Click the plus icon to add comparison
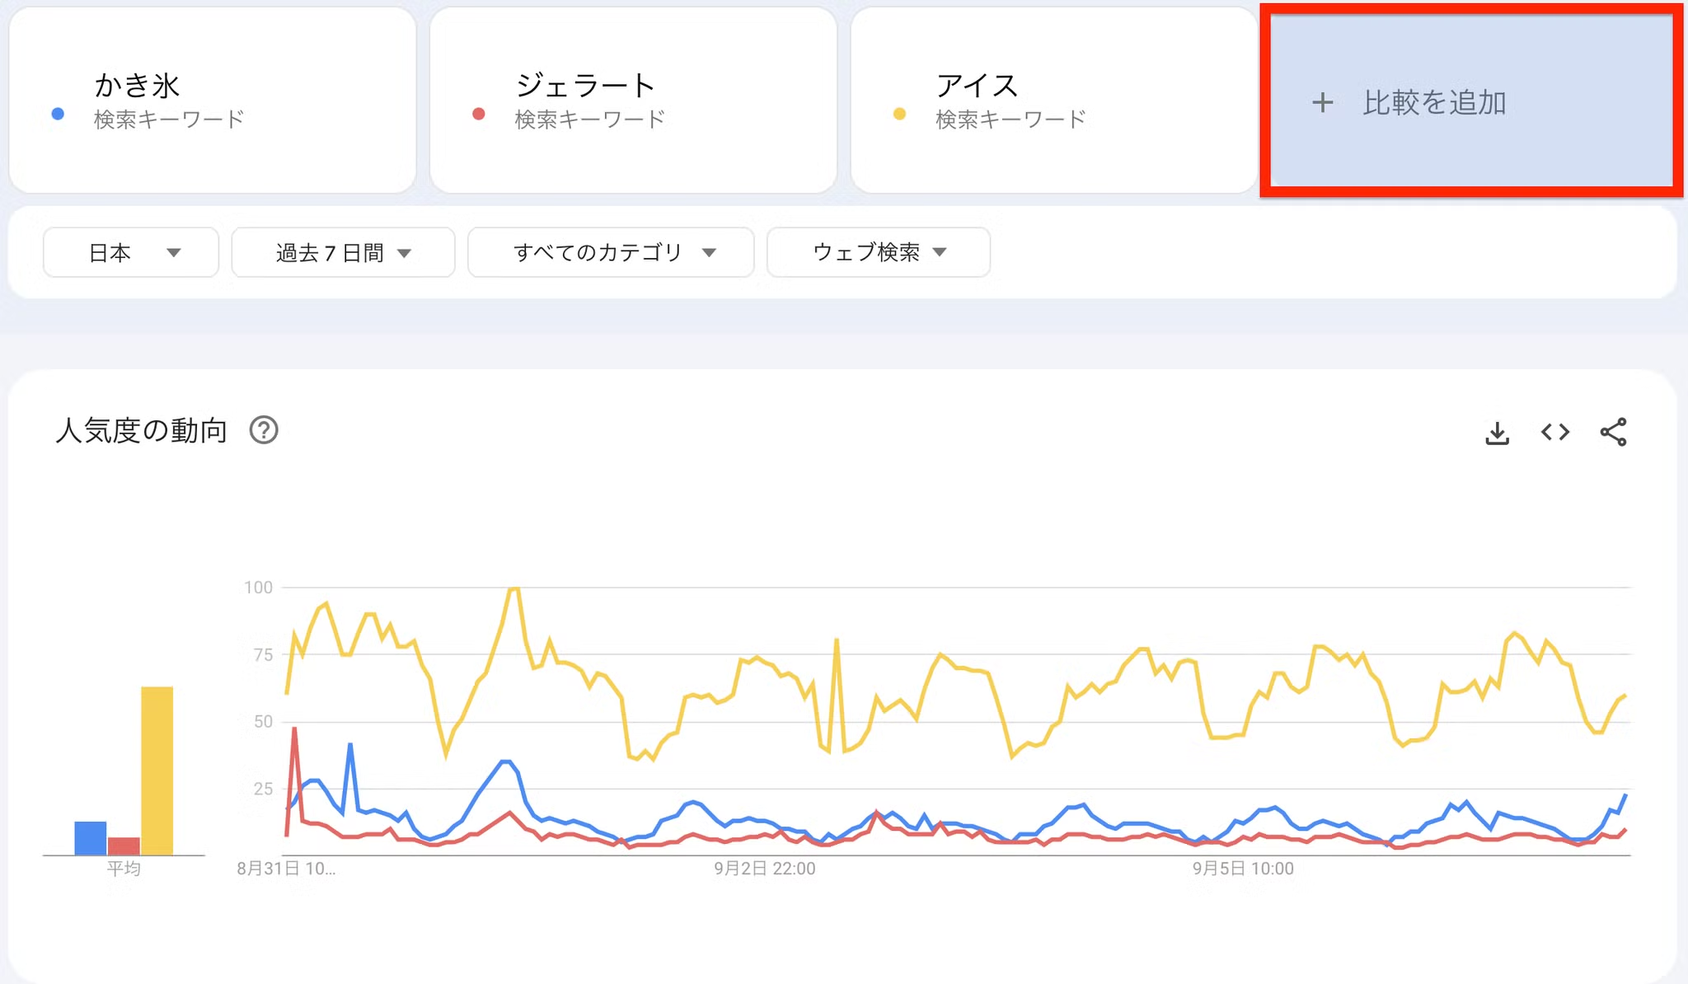The width and height of the screenshot is (1688, 984). 1323,102
